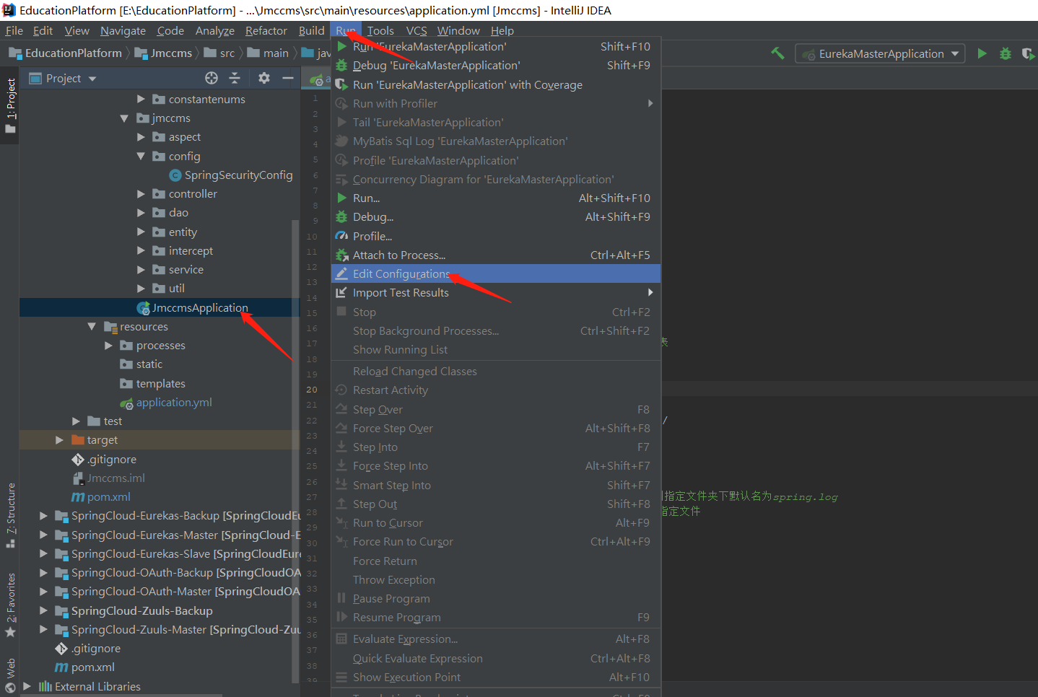This screenshot has height=697, width=1038.
Task: Choose the Debug... entry with Alt+Shift+F9
Action: (496, 216)
